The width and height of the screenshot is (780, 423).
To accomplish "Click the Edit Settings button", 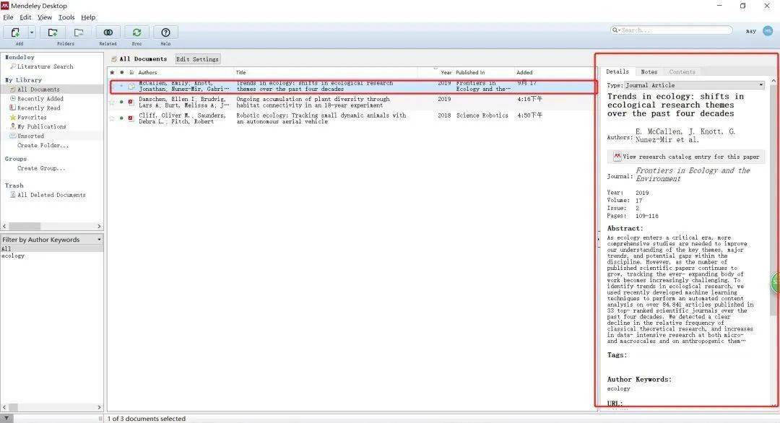I will click(197, 59).
